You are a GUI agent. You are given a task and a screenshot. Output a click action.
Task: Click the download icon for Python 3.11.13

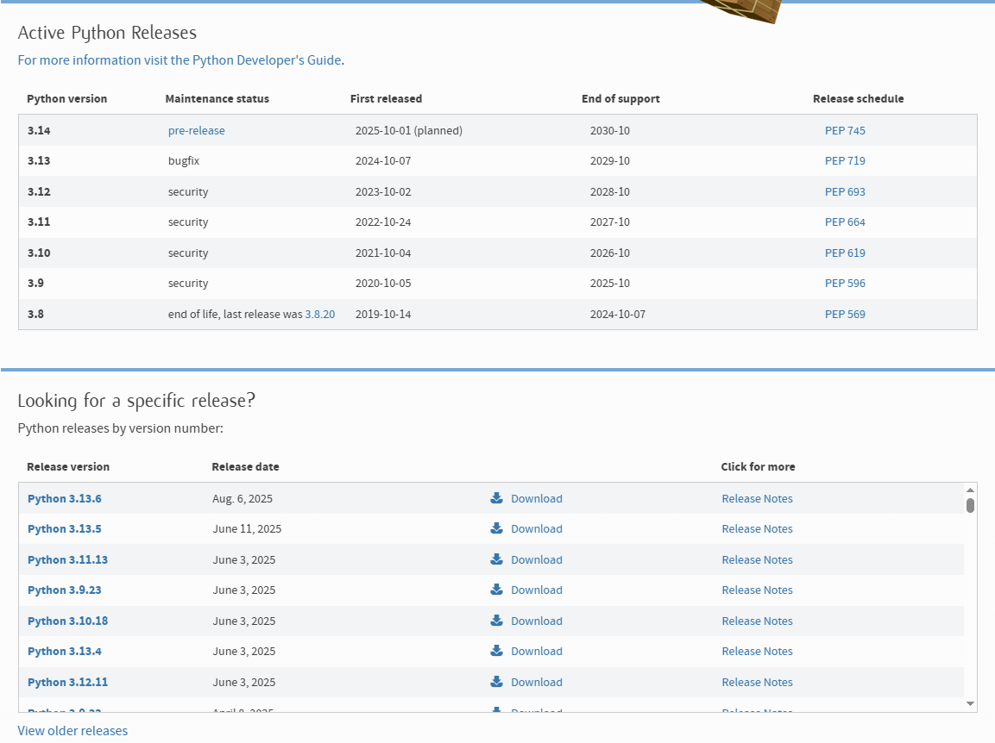(x=496, y=559)
